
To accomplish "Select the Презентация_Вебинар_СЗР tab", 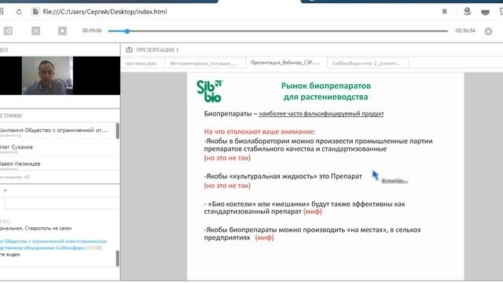I will point(285,63).
